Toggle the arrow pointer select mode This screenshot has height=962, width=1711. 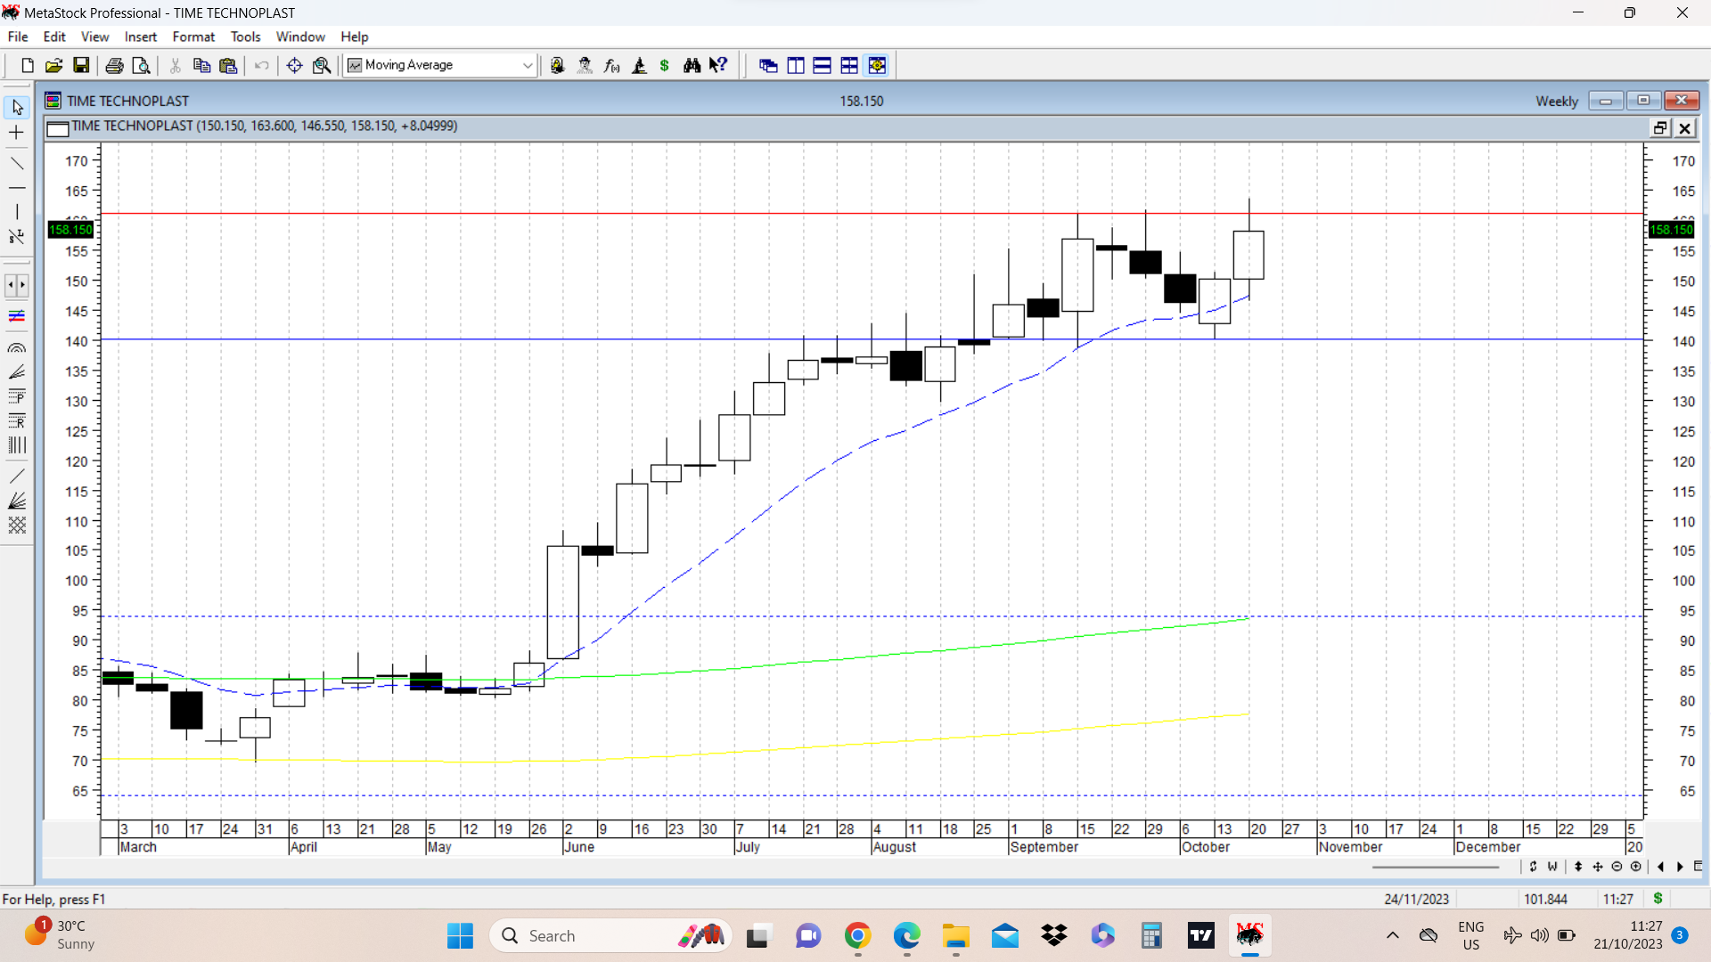[17, 107]
